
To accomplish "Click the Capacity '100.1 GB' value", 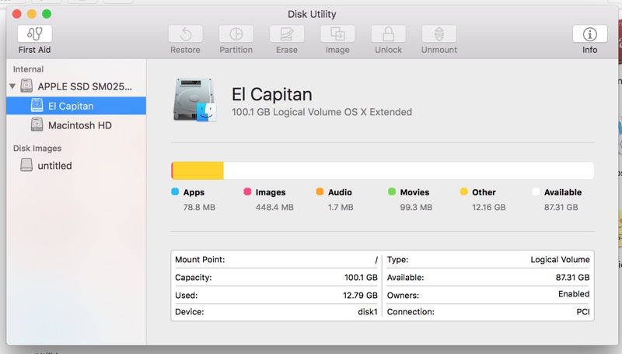I will click(x=361, y=278).
